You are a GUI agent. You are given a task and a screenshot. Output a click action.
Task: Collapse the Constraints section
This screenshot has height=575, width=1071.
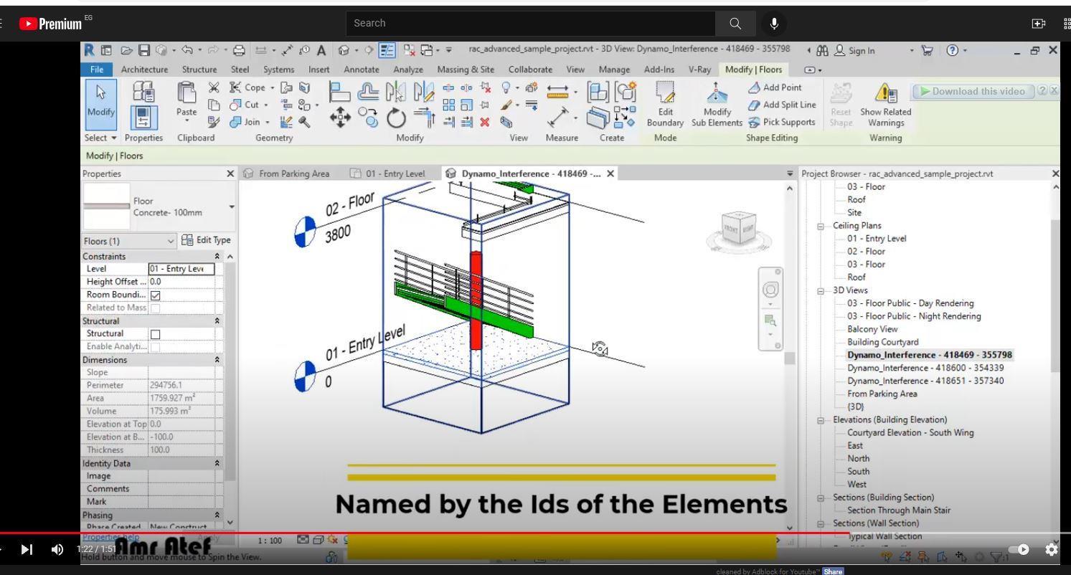[217, 256]
